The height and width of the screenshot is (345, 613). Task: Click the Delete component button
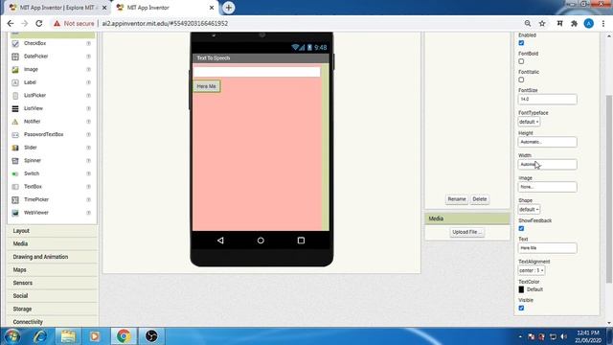(480, 199)
